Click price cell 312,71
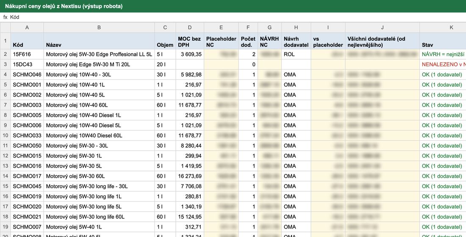The image size is (466, 237). [x=190, y=227]
